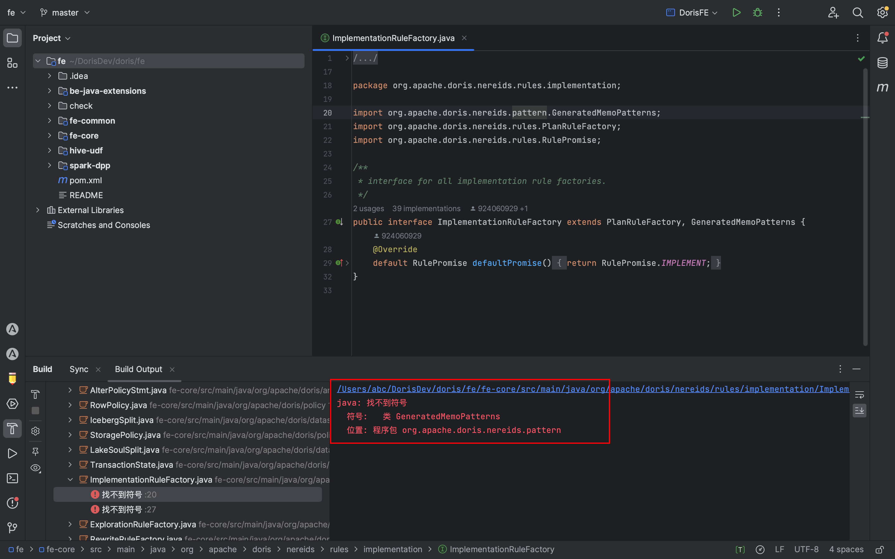Open the Structure tool window

12,63
